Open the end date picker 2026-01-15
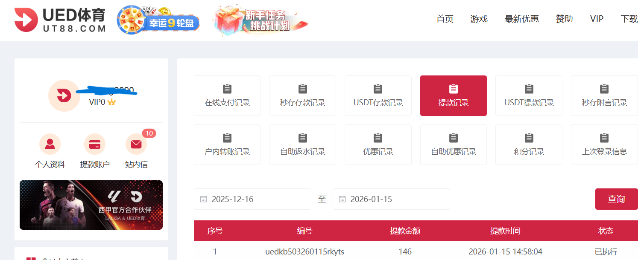The image size is (638, 260). point(391,199)
